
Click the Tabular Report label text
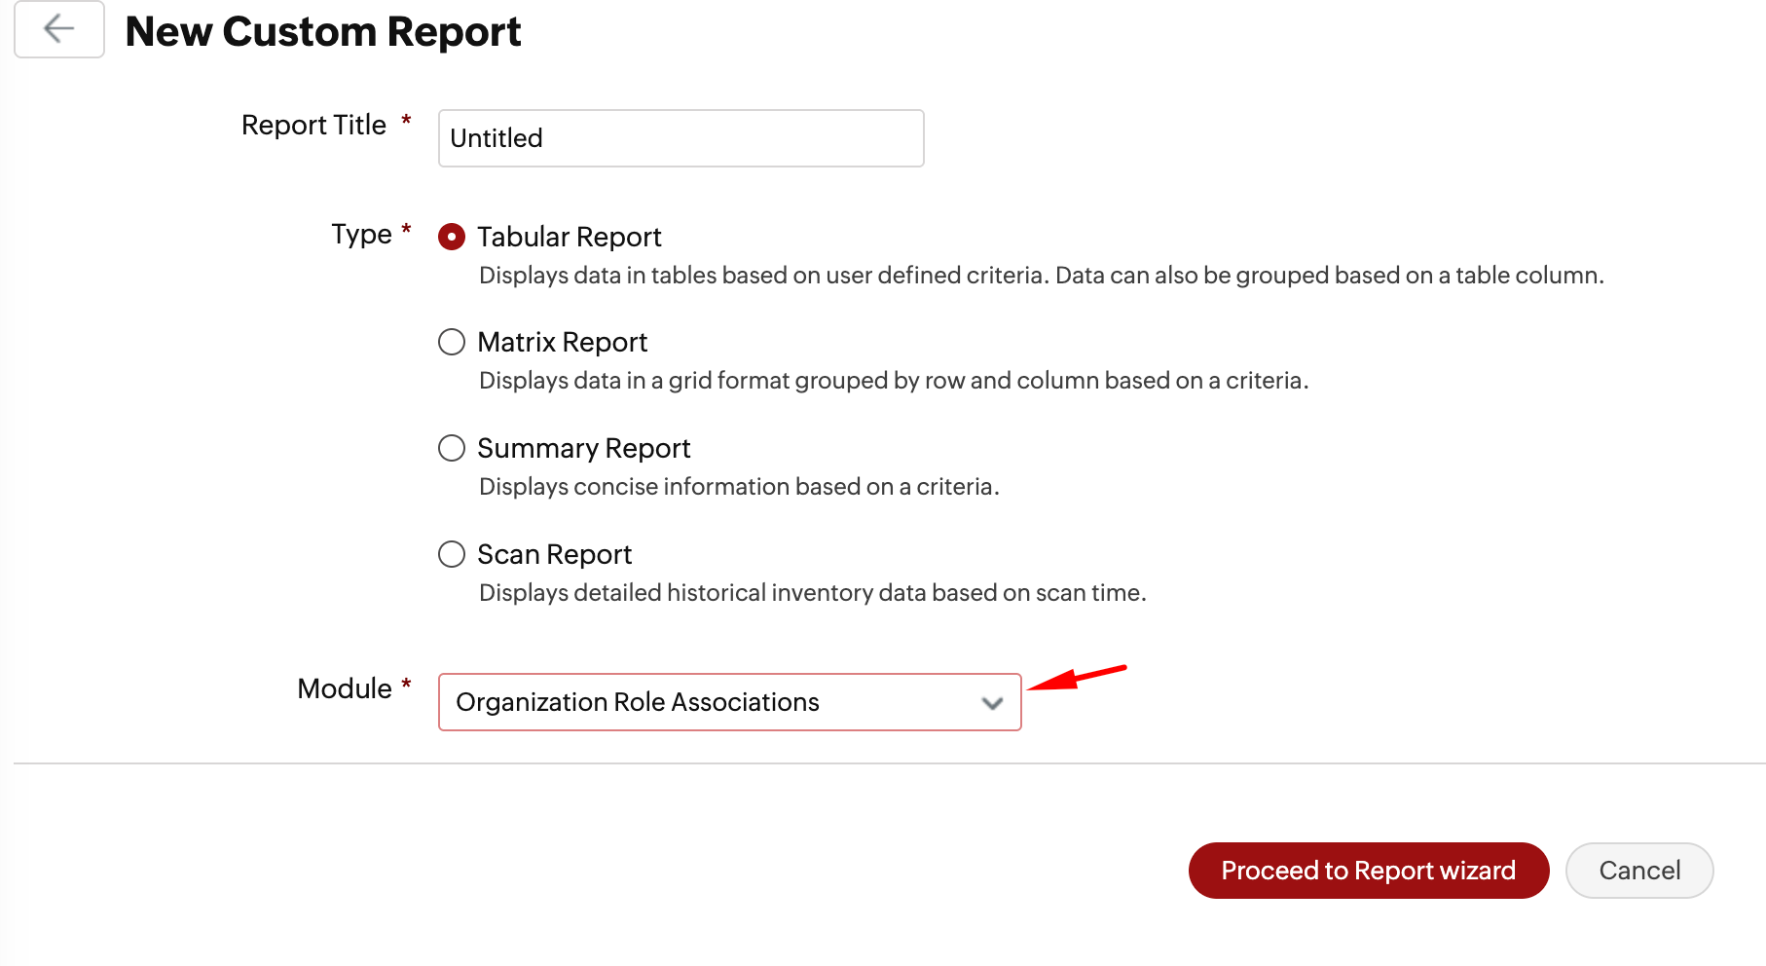(x=569, y=237)
